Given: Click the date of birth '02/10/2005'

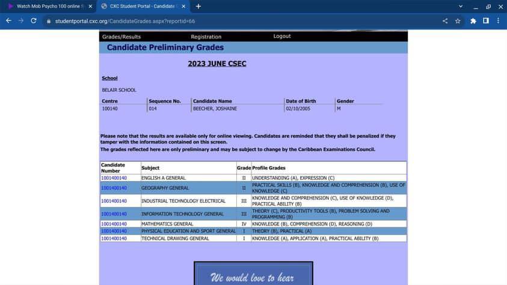Looking at the screenshot, I should click(298, 109).
